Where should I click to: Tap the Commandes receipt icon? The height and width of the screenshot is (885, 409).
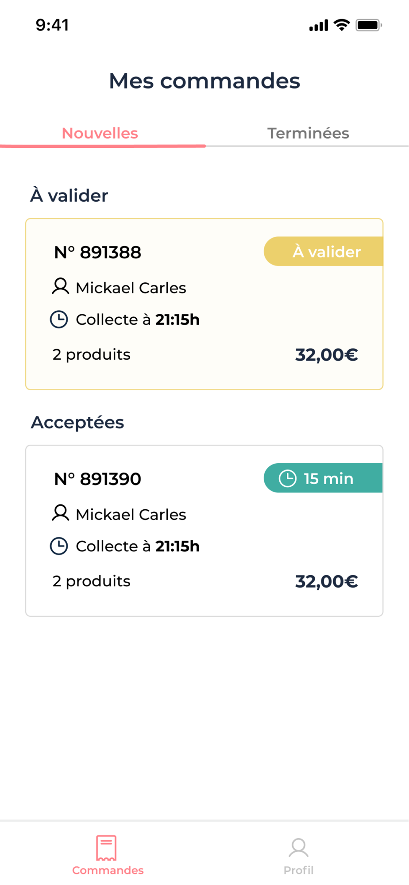coord(106,848)
